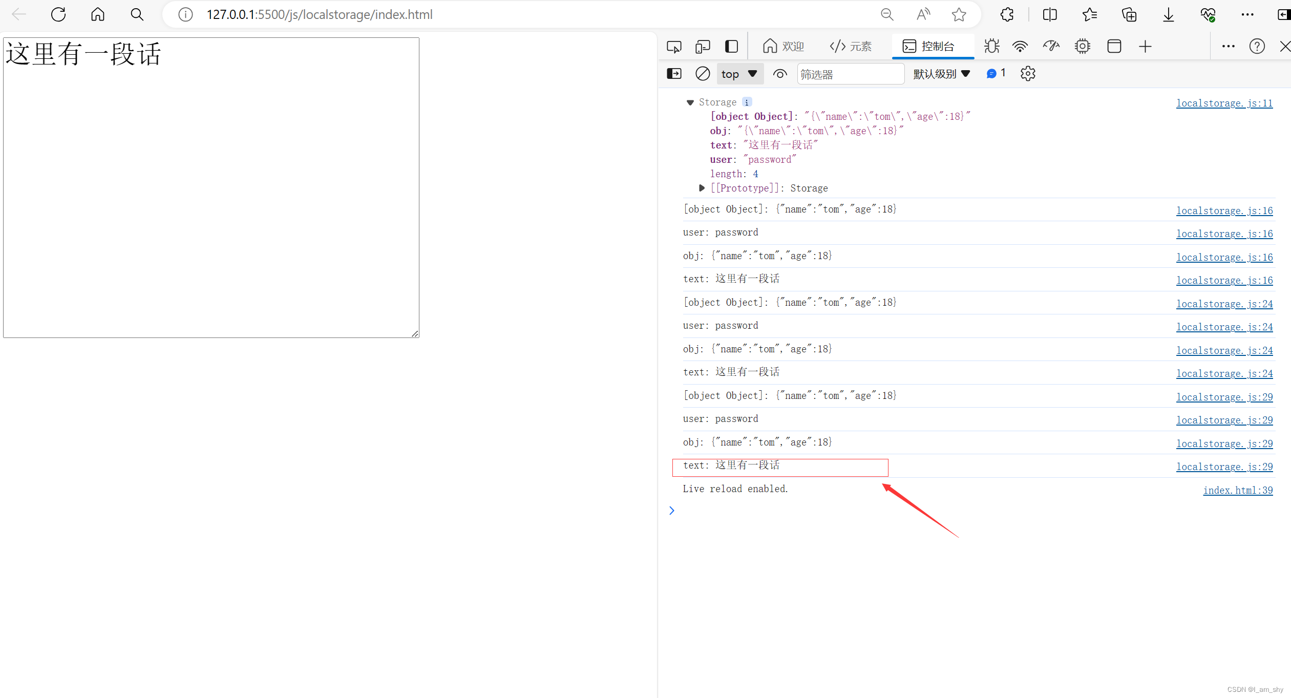
Task: Open localstorage.js:11 source link
Action: coord(1224,103)
